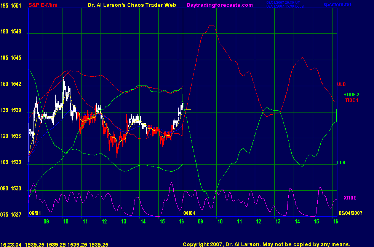Click the 'S&P E-Mini' chart title
Viewport: 374px width, 247px height.
(x=43, y=5)
